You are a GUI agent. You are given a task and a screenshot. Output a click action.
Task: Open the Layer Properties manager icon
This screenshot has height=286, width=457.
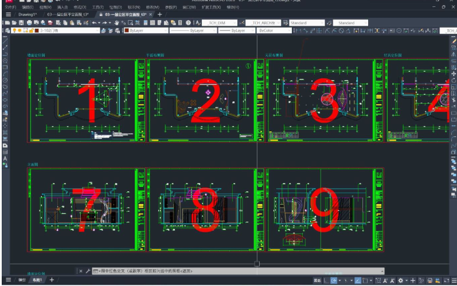(x=7, y=30)
